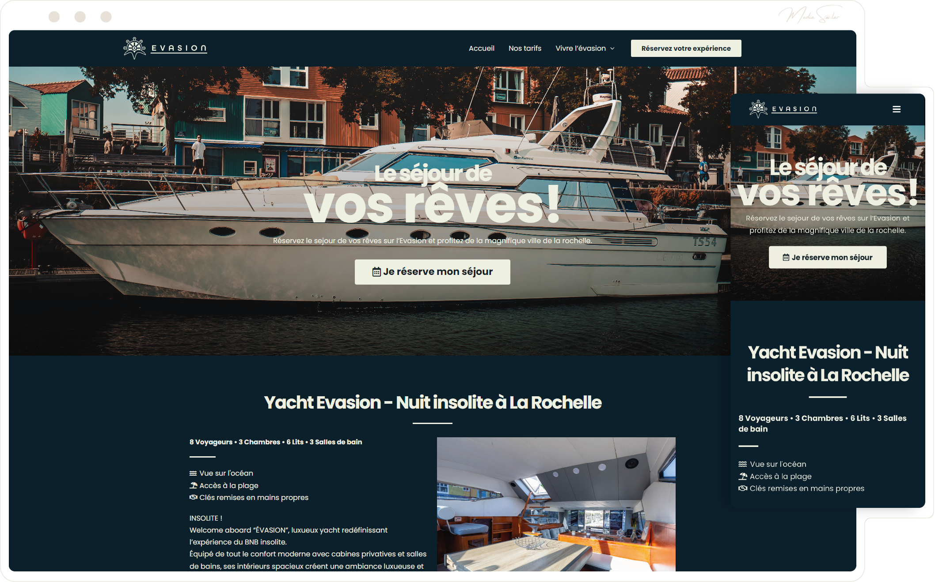Image resolution: width=935 pixels, height=582 pixels.
Task: Click Réservez votre expérience button
Action: click(686, 49)
